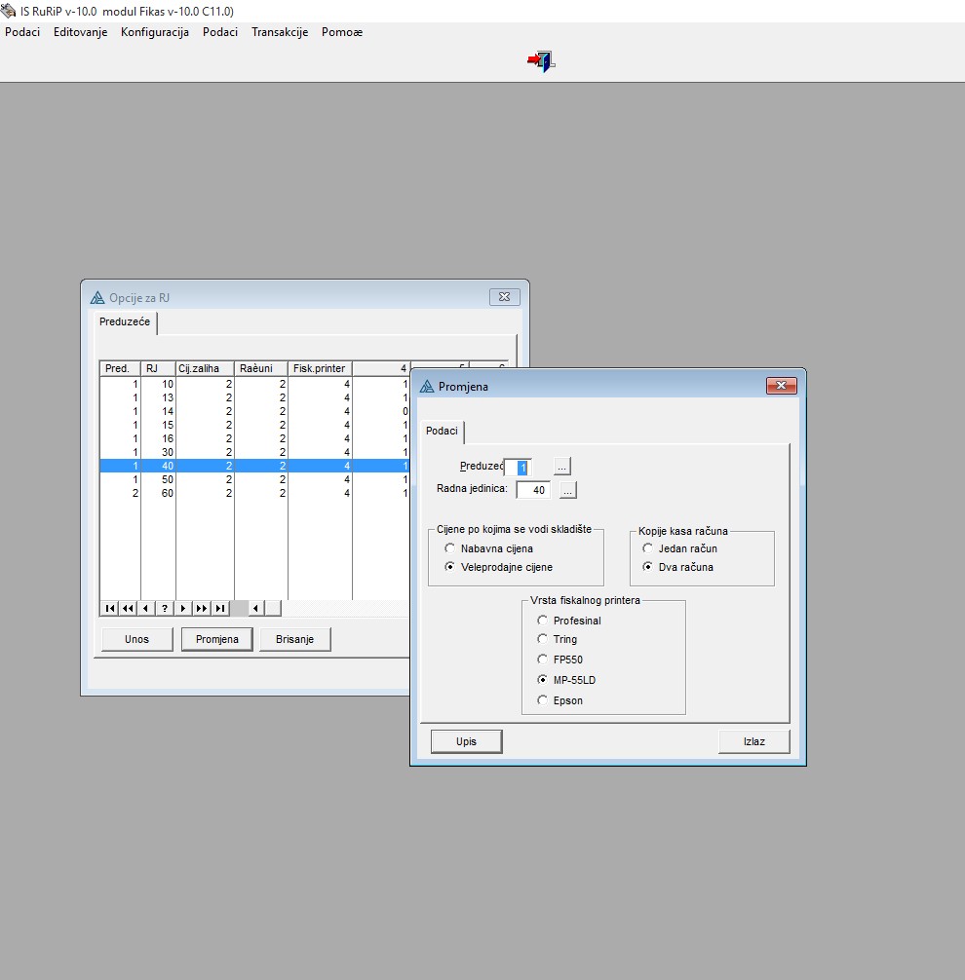Jump to first record in grid navigator

(x=109, y=609)
